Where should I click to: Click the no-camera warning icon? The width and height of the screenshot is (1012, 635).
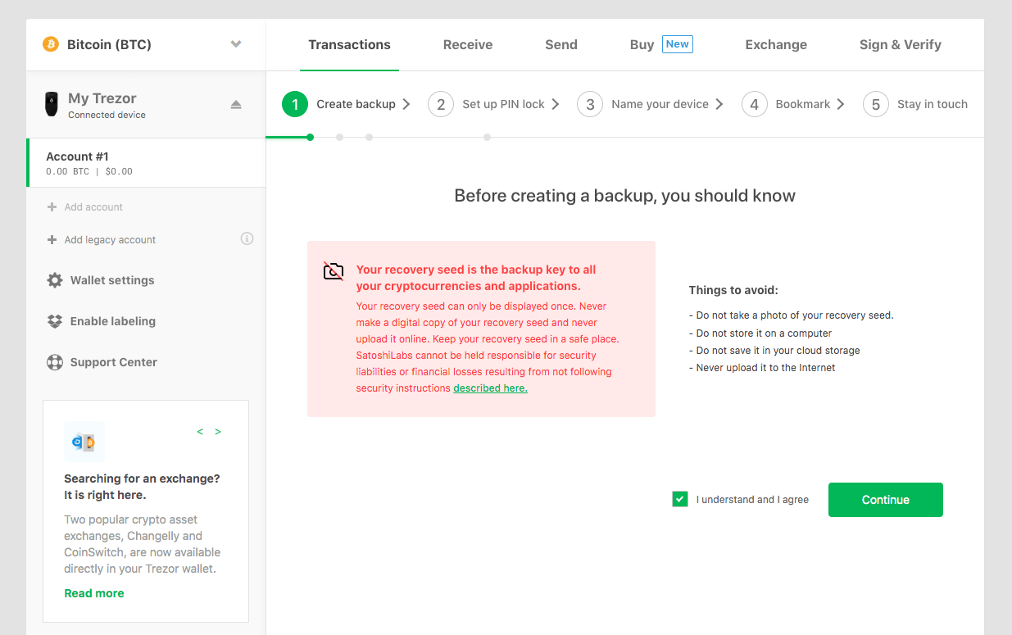(x=333, y=271)
